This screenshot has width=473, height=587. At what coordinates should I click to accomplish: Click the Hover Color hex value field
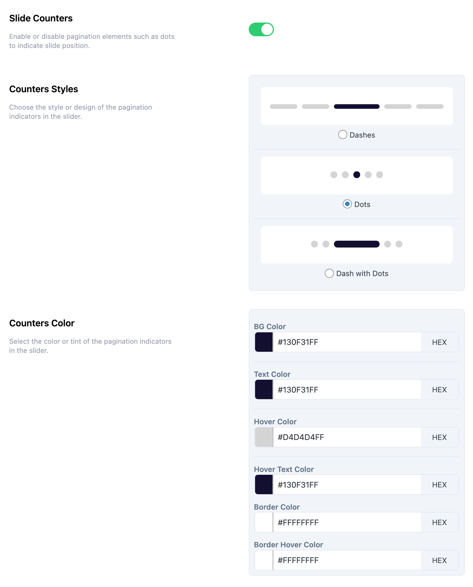coord(347,437)
